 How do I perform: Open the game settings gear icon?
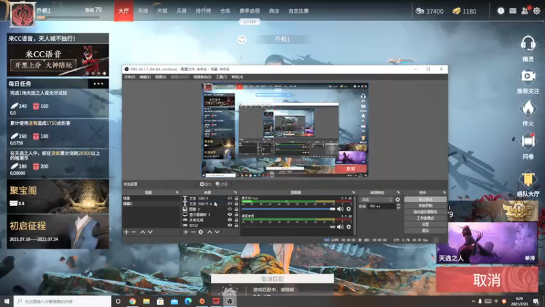click(537, 11)
